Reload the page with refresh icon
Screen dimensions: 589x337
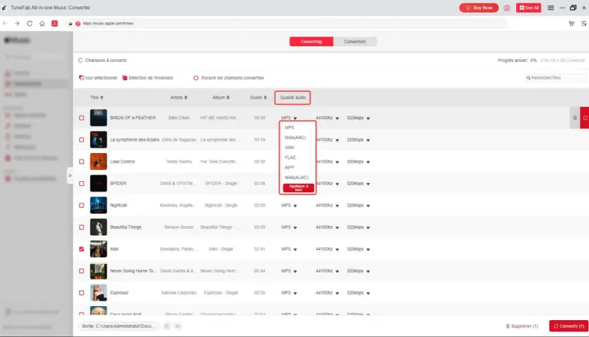pyautogui.click(x=29, y=23)
